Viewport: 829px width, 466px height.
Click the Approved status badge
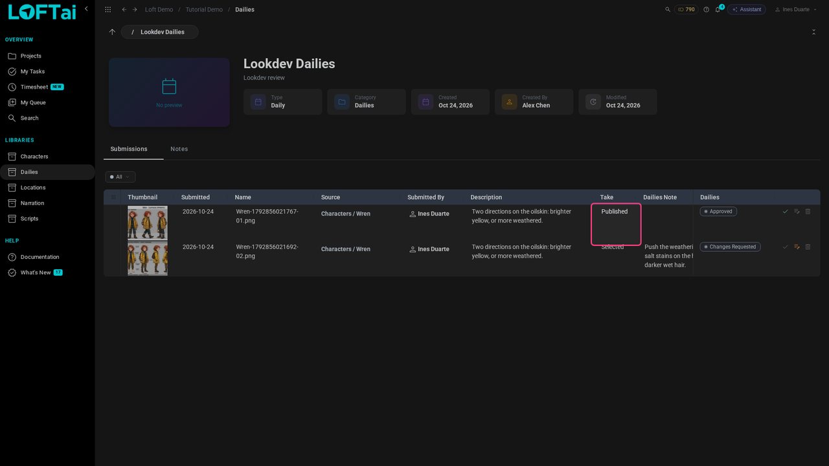click(x=718, y=212)
